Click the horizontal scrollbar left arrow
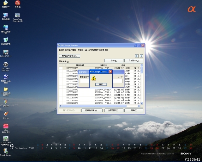The height and width of the screenshot is (162, 202). pyautogui.click(x=61, y=106)
